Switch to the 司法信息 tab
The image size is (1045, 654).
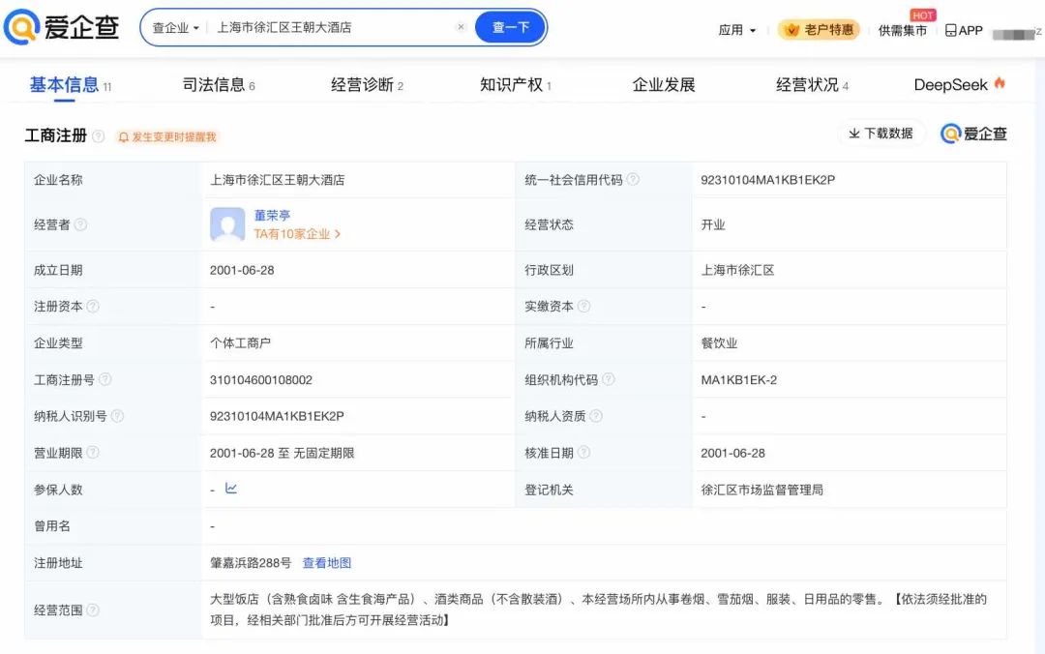[x=219, y=85]
